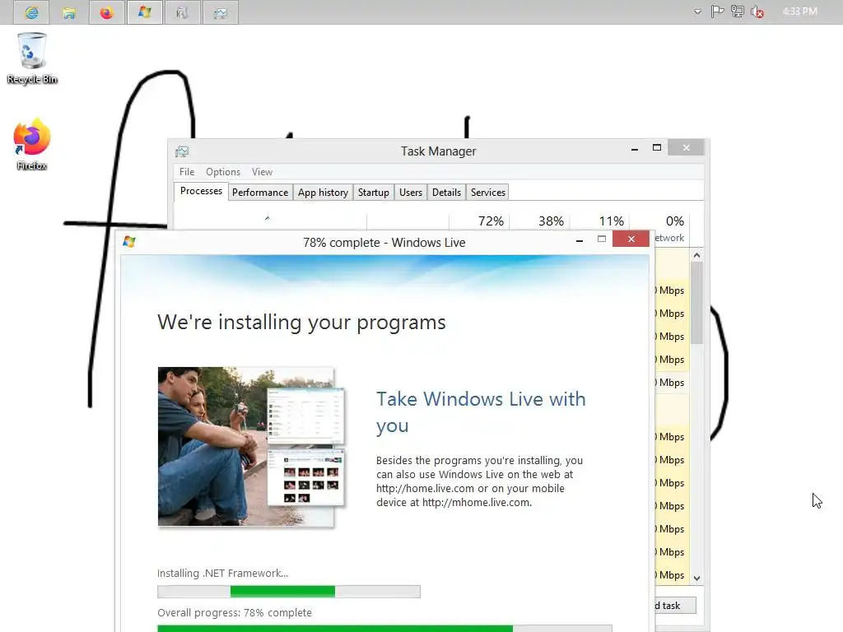Screen dimensions: 843x632
Task: Minimize the Task Manager window
Action: coord(635,148)
